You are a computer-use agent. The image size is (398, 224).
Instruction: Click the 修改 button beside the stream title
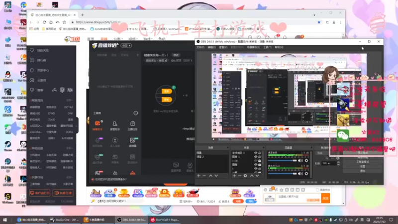[176, 55]
